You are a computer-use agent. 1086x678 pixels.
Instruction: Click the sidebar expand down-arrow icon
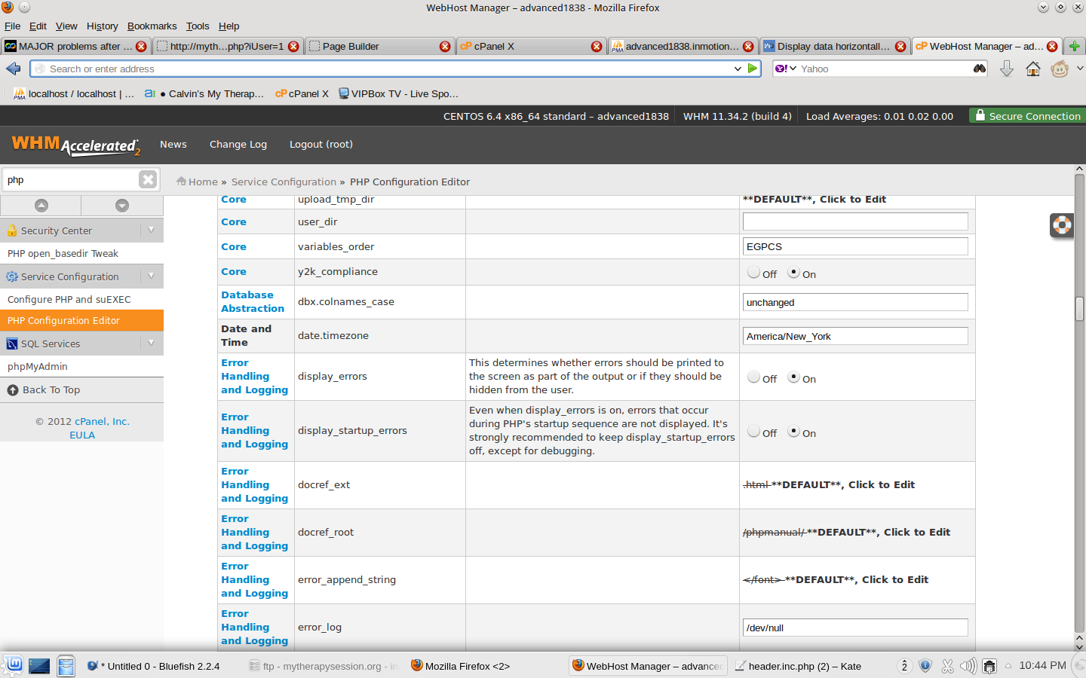122,206
